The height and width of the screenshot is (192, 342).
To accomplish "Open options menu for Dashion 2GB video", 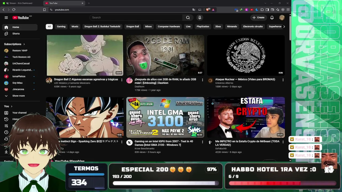I will pos(202,80).
